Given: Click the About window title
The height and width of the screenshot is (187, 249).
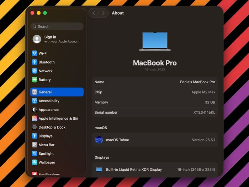Looking at the screenshot, I should coord(118,13).
